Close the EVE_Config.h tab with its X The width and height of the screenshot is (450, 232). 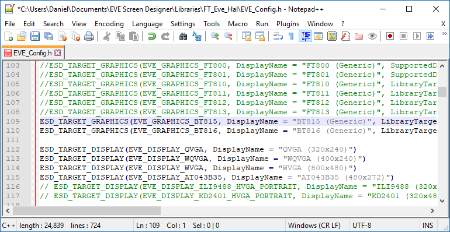pyautogui.click(x=58, y=52)
